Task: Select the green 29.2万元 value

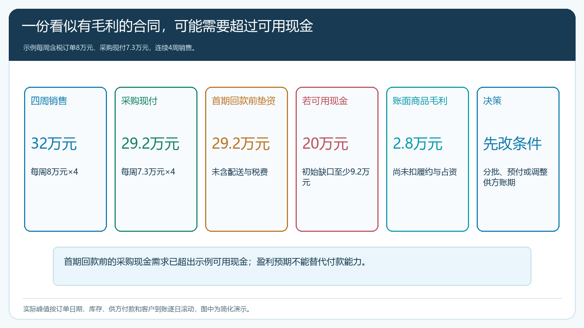Action: pos(150,144)
